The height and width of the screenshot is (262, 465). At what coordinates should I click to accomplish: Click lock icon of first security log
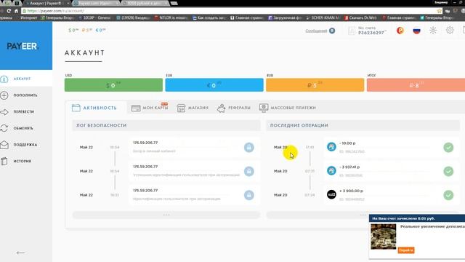[248, 147]
